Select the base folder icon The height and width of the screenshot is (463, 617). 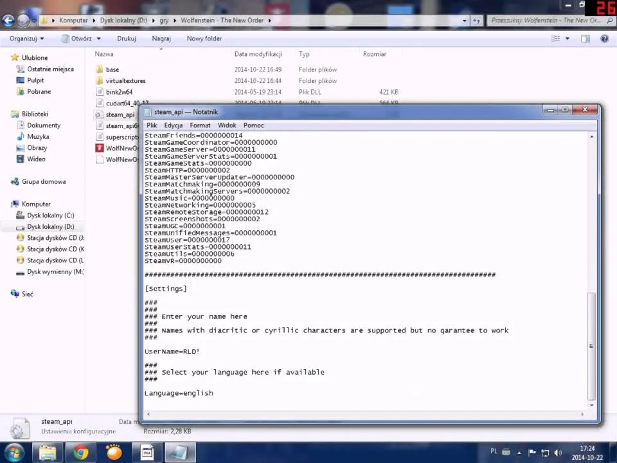(x=100, y=69)
